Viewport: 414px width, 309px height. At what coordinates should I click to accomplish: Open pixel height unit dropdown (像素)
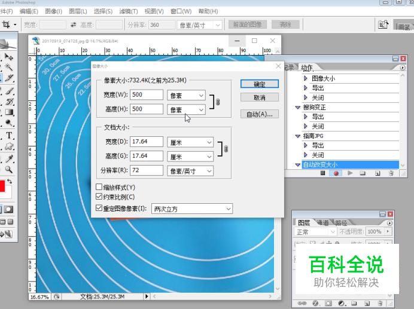[186, 109]
